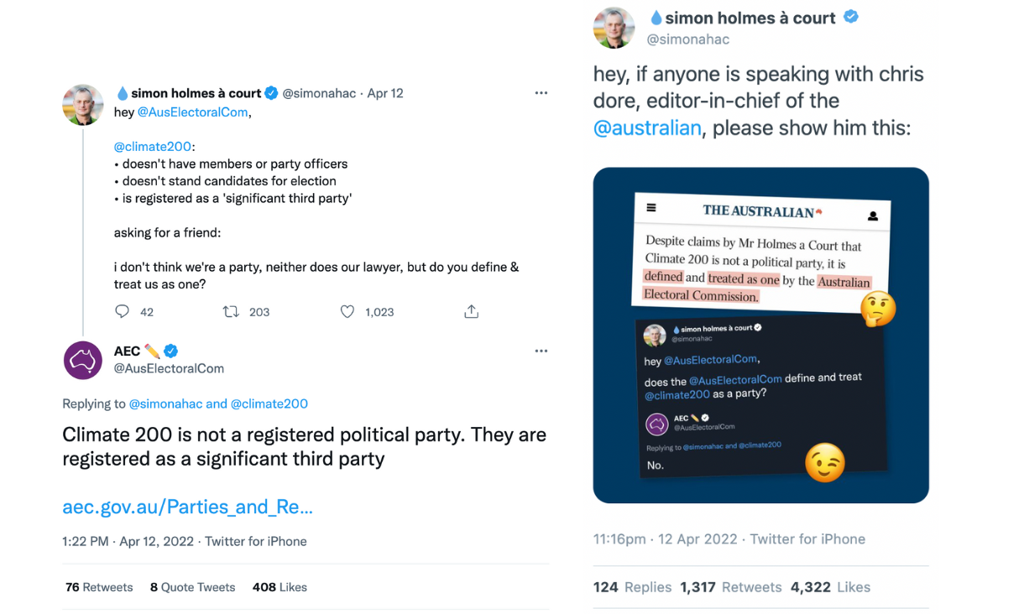Open the aec.gov.au/Parties_and_Re… link
Screen dimensions: 1024x614
pos(187,507)
